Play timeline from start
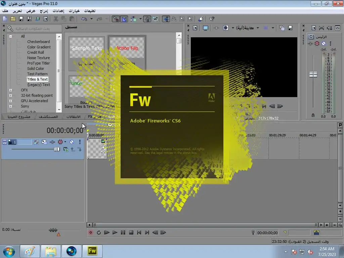The height and width of the screenshot is (258, 344). pos(107,232)
